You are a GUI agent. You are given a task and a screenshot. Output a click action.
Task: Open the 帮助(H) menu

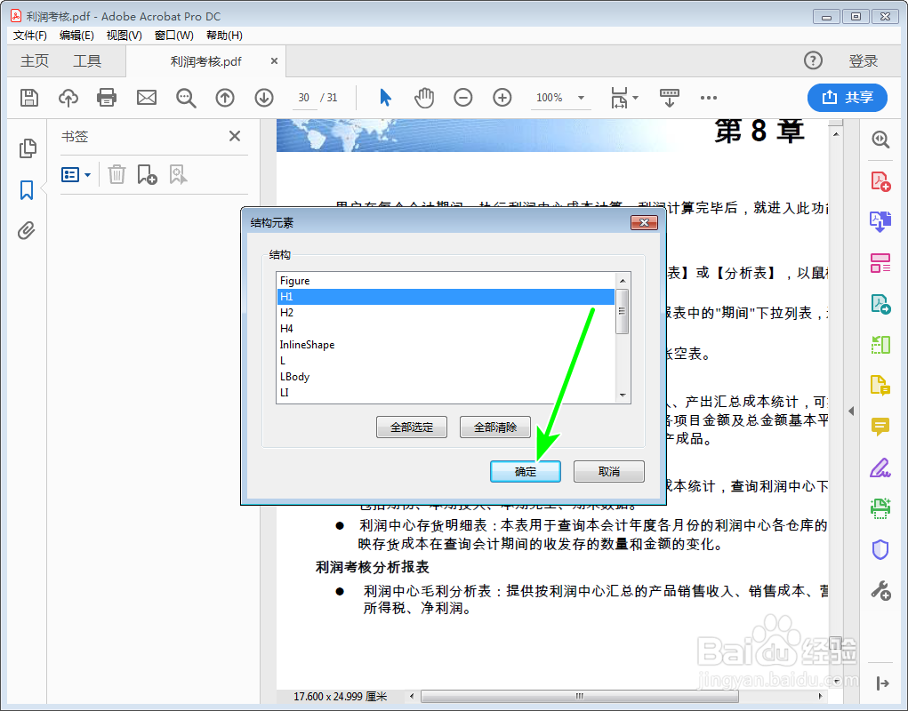(x=224, y=36)
